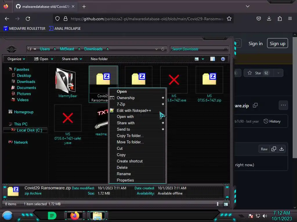
Task: Click Sign up on GitHub
Action: pos(277,43)
